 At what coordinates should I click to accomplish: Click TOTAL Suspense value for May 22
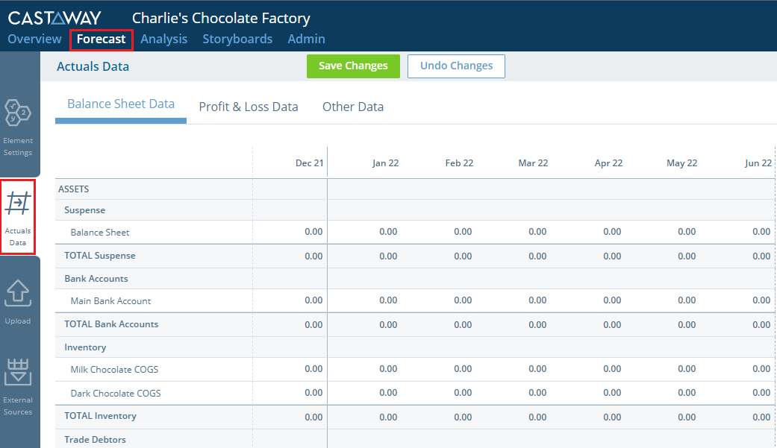pyautogui.click(x=687, y=256)
